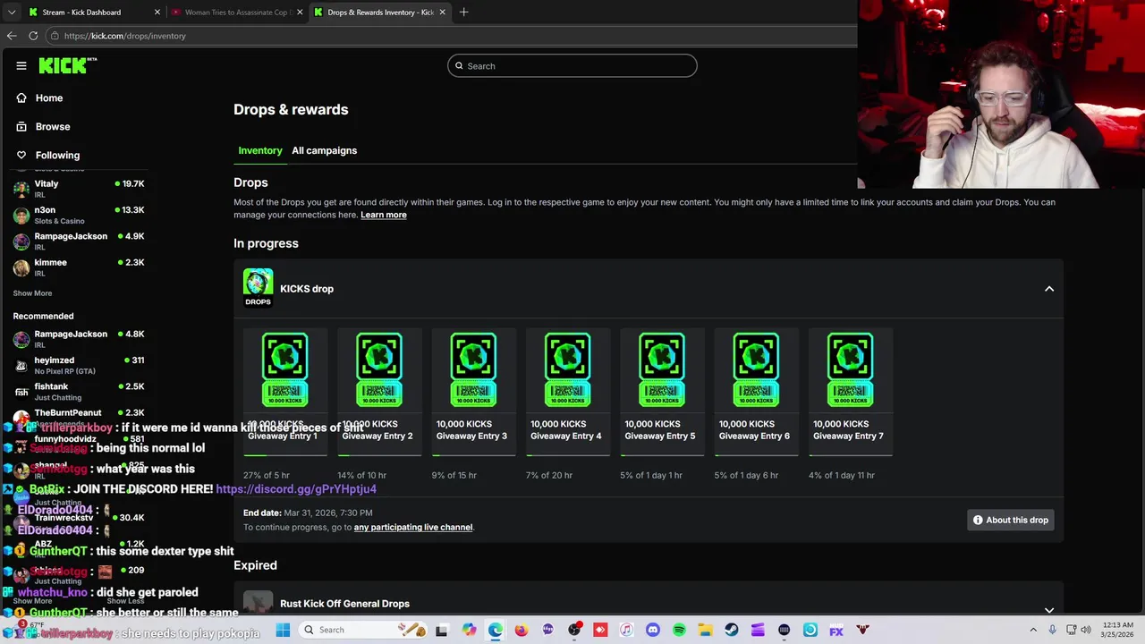
Task: Show hidden system tray icons
Action: (1033, 630)
